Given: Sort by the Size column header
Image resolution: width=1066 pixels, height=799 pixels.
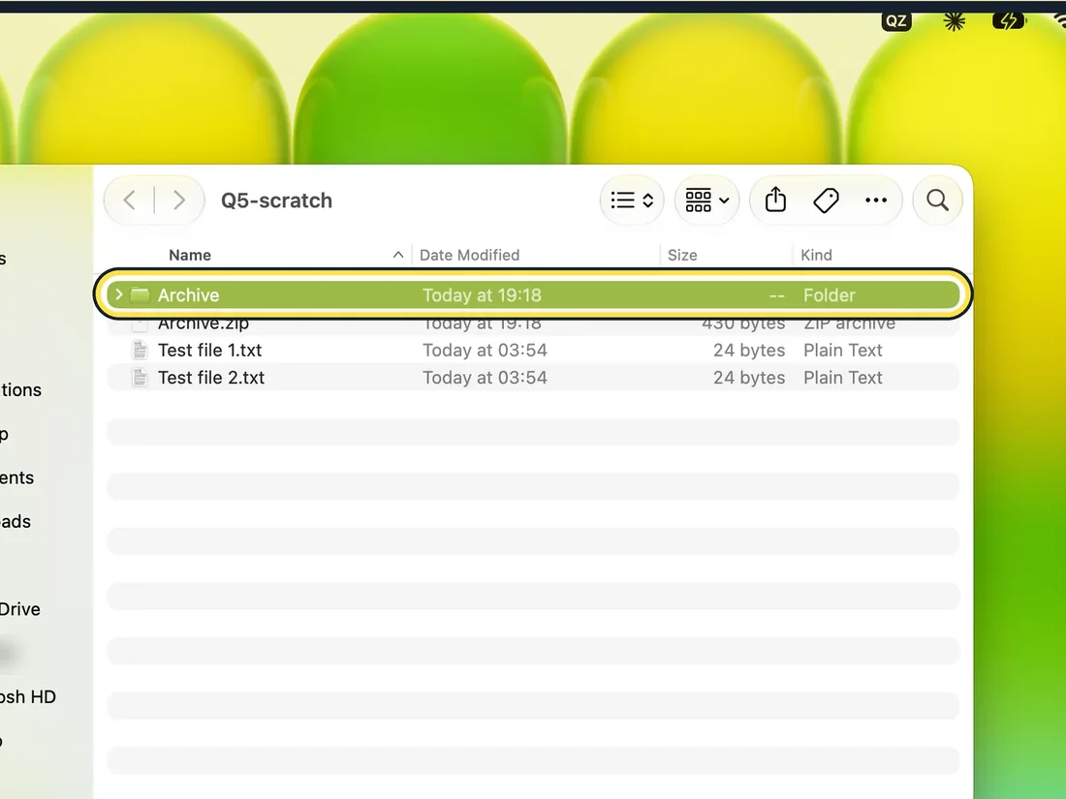Looking at the screenshot, I should 682,255.
